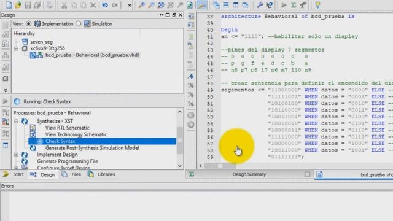
Task: Expand the Configure Target Device process
Action: 17,168
